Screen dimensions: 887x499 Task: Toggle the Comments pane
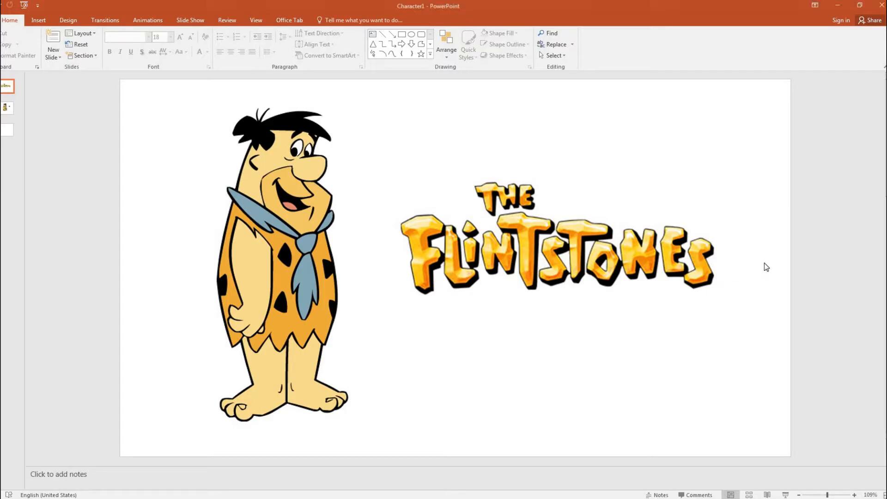pyautogui.click(x=695, y=495)
